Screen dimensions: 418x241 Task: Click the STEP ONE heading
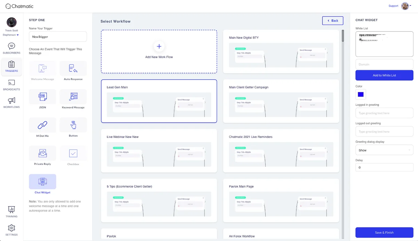[37, 20]
